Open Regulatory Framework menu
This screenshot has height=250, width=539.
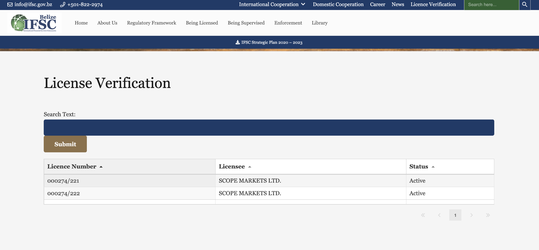(152, 23)
